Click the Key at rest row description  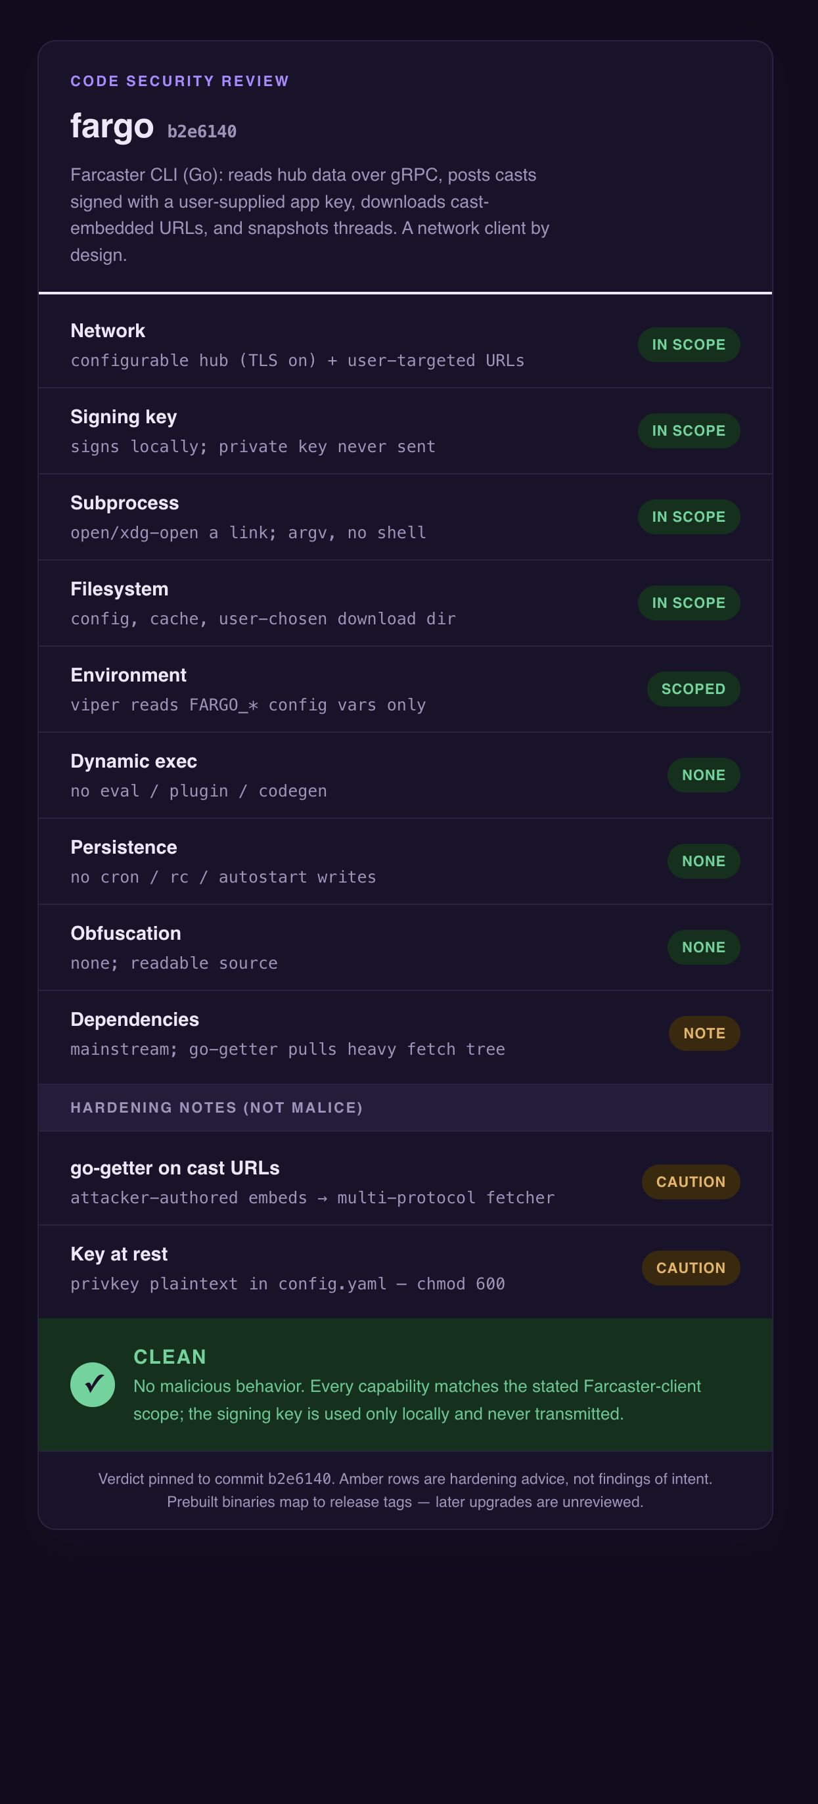(x=288, y=1284)
